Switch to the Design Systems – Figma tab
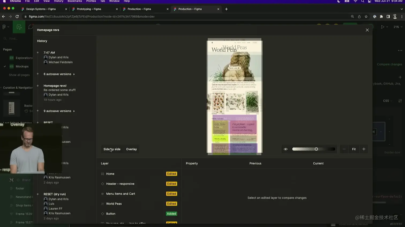 coord(44,9)
